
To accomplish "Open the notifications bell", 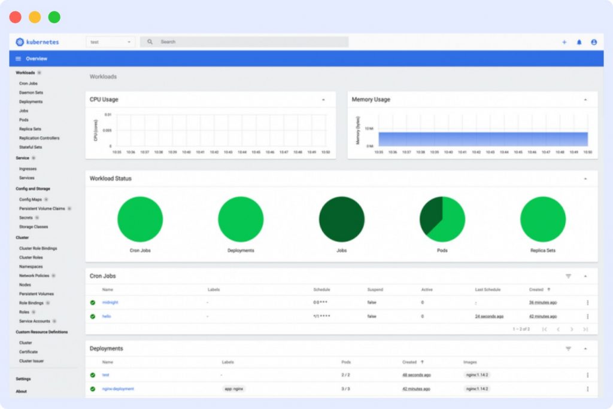I will [x=578, y=42].
